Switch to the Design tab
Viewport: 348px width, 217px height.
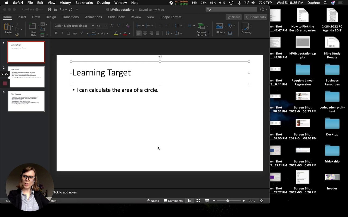(51, 17)
